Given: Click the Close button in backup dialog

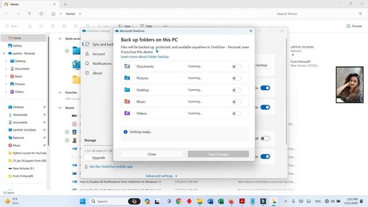Looking at the screenshot, I should tap(152, 154).
